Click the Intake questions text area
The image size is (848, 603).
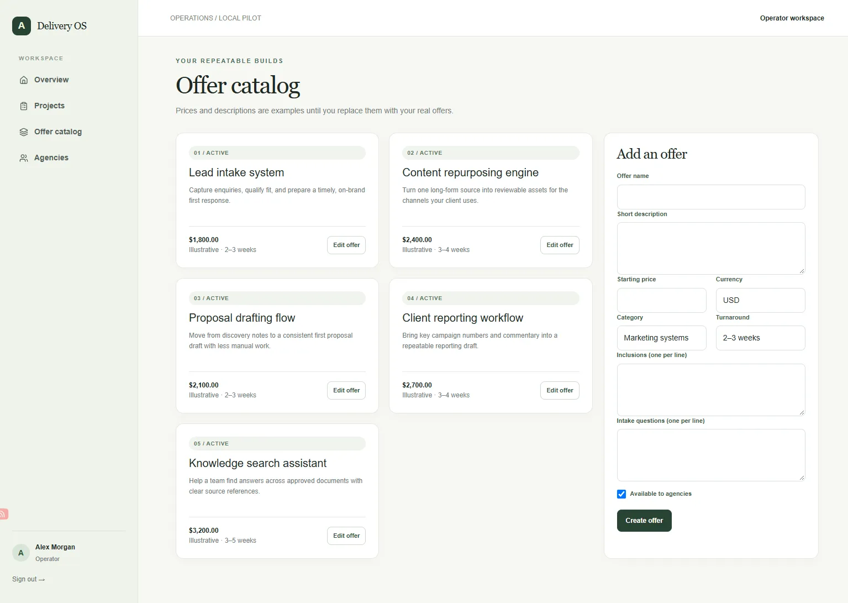click(711, 455)
